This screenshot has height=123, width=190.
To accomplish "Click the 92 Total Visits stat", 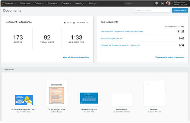I will pyautogui.click(x=47, y=39).
